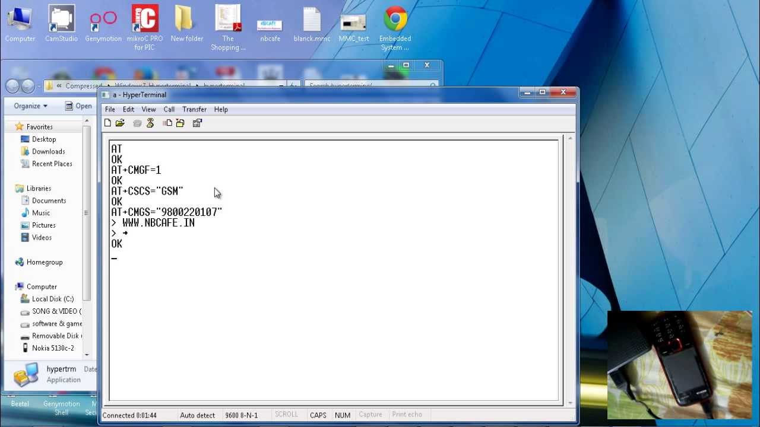Viewport: 760px width, 427px height.
Task: Expand the Organize dropdown in Explorer
Action: tap(31, 106)
